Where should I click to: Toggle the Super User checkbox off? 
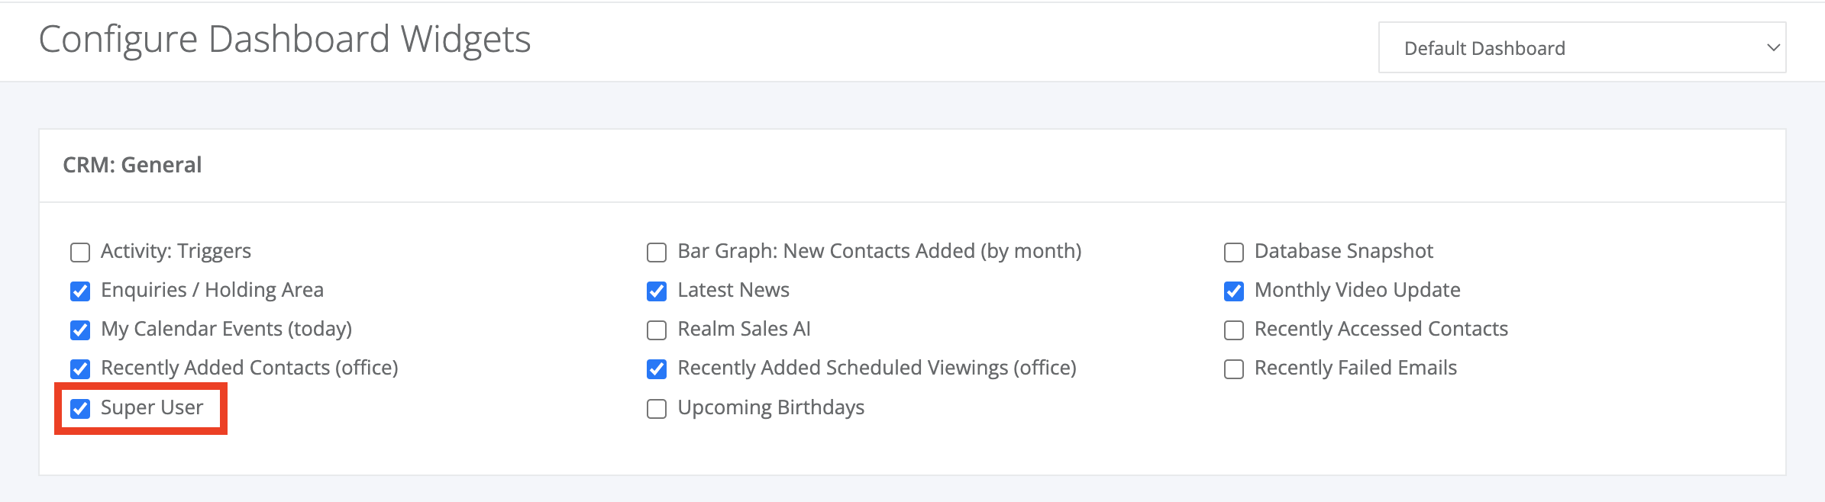pos(80,409)
